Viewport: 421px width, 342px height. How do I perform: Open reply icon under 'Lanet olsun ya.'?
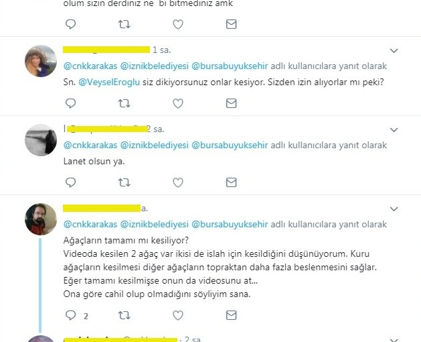(71, 182)
